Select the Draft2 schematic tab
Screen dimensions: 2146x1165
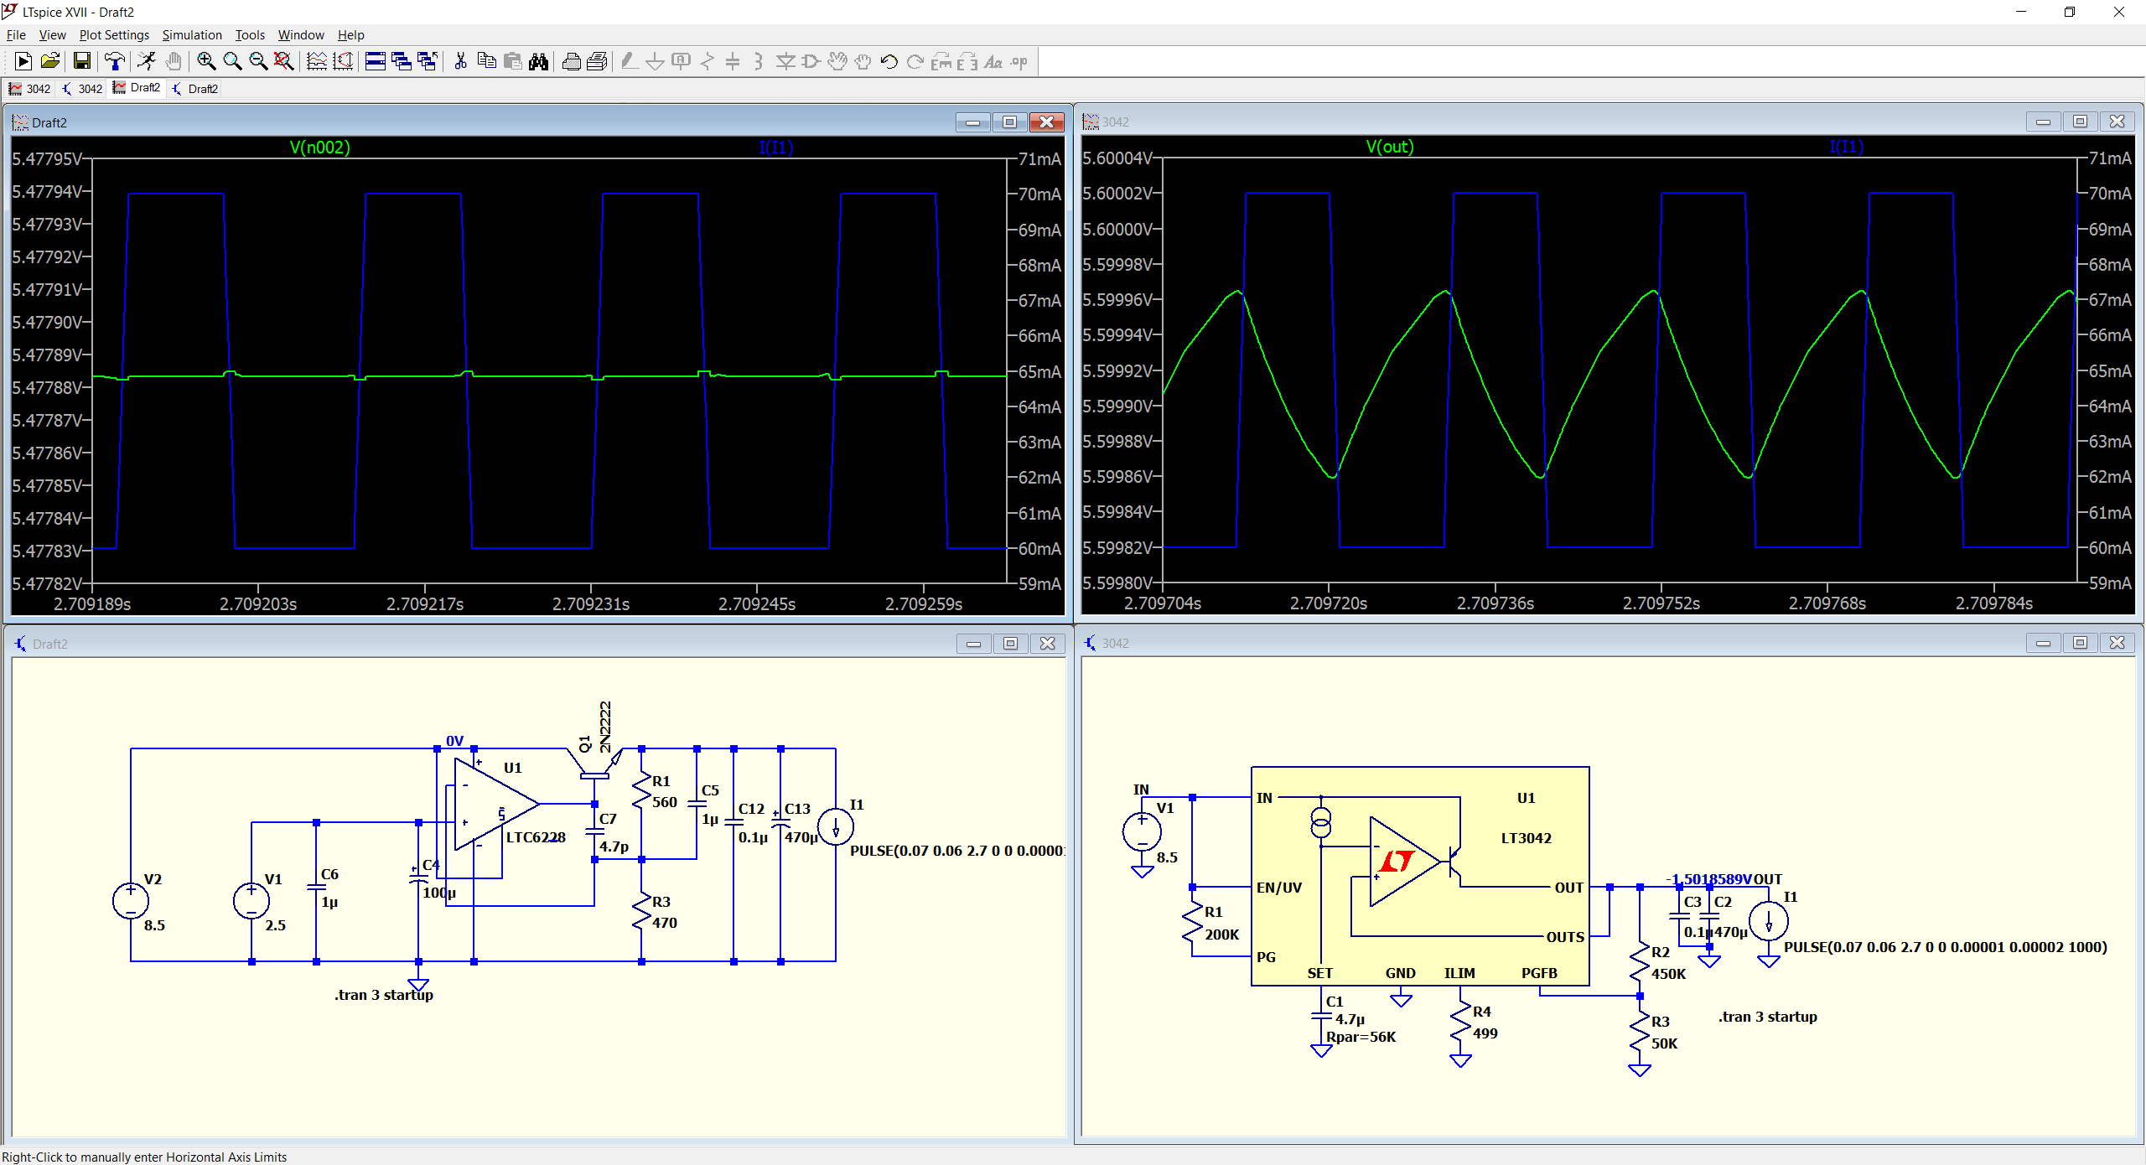[195, 89]
